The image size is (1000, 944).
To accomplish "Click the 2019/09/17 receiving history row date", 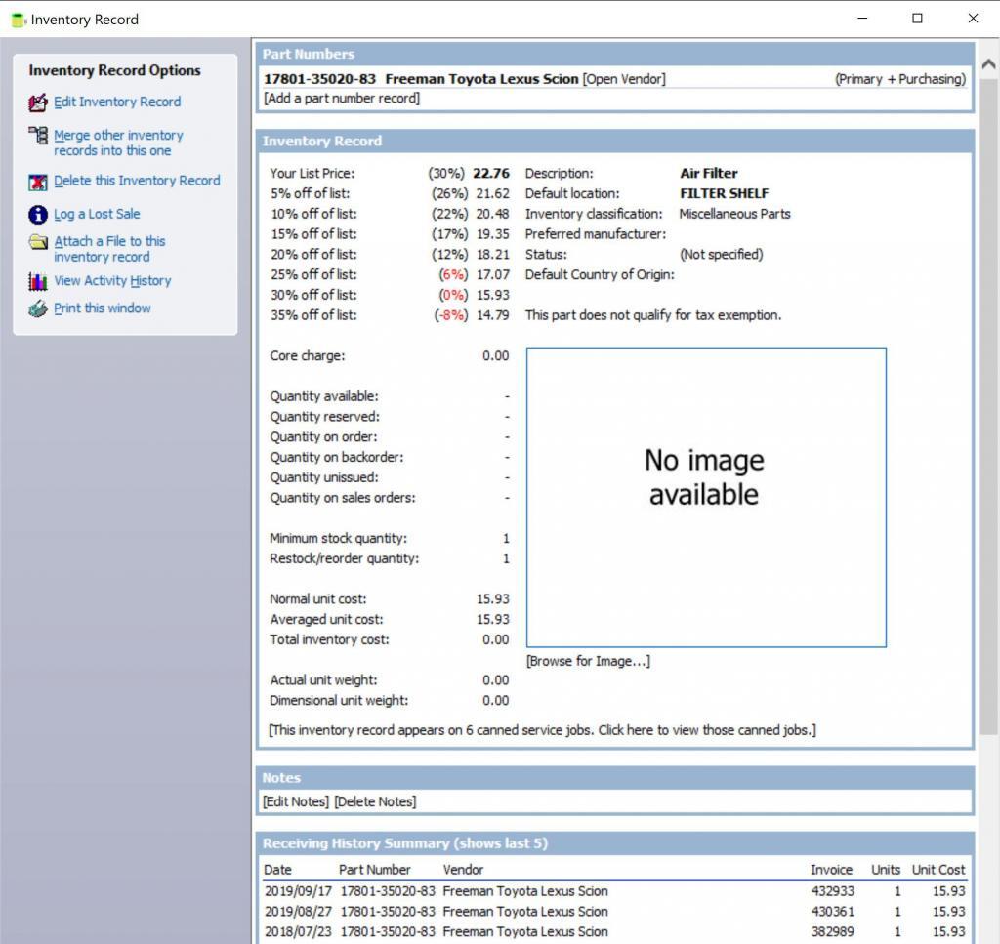I will point(298,891).
